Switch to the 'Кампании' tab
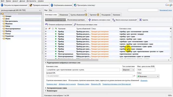 (117, 15)
